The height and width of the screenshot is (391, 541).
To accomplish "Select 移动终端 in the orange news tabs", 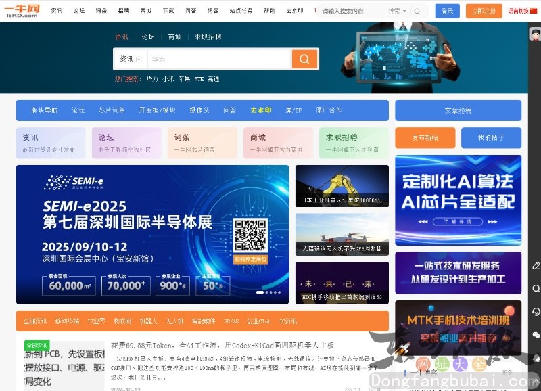I will [67, 321].
